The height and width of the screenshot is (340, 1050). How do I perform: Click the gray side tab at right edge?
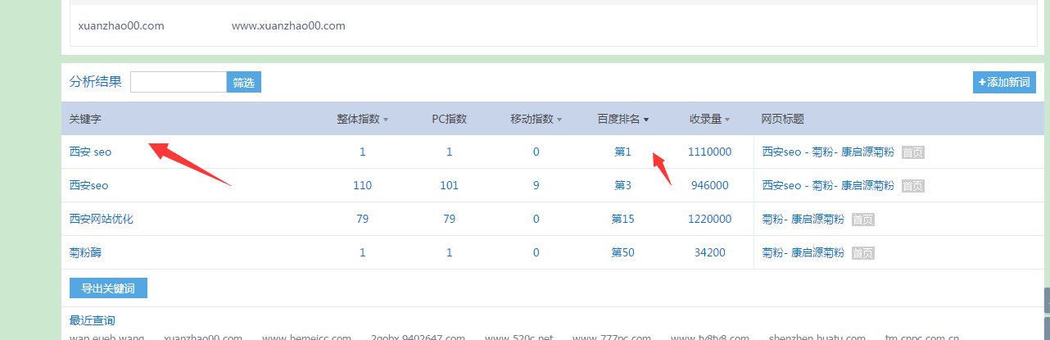tap(1046, 301)
